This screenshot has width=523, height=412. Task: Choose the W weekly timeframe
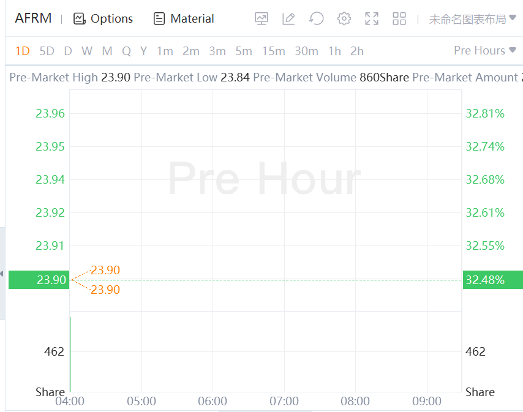point(87,51)
